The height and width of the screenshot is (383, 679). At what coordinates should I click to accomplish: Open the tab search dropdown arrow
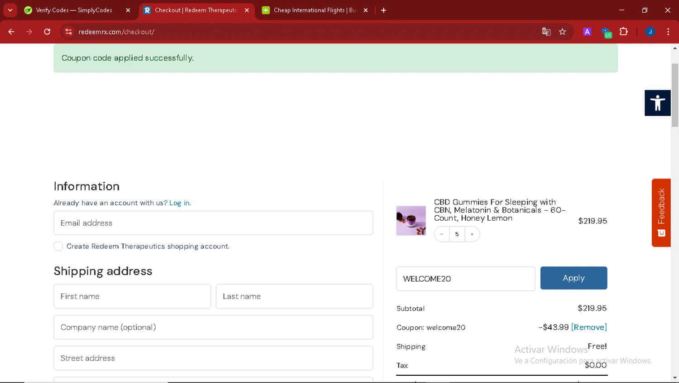(10, 10)
